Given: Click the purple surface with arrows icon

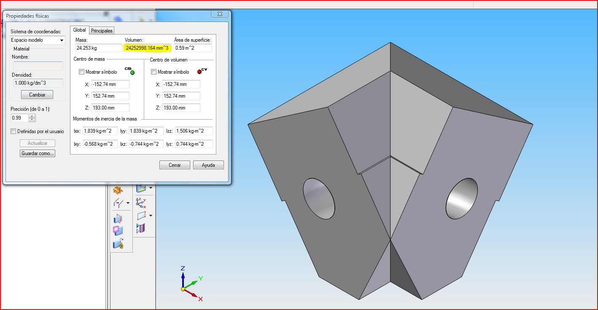Looking at the screenshot, I should coord(141,228).
